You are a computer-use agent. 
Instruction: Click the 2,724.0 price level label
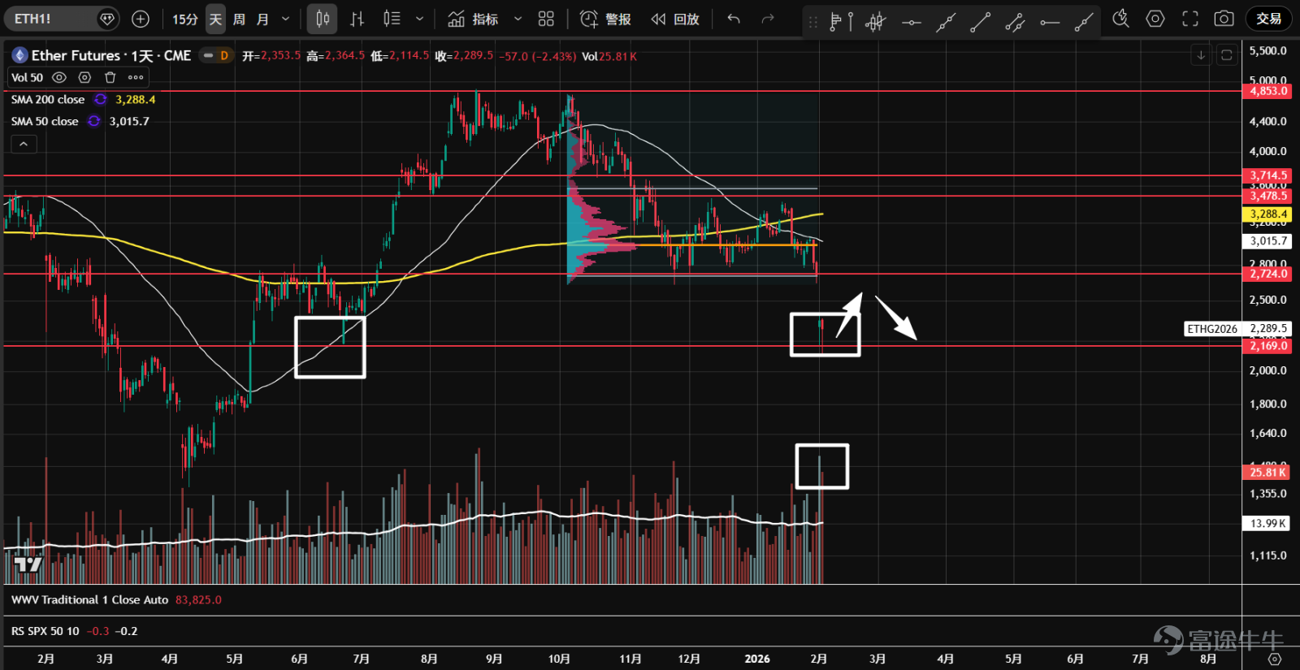1267,274
